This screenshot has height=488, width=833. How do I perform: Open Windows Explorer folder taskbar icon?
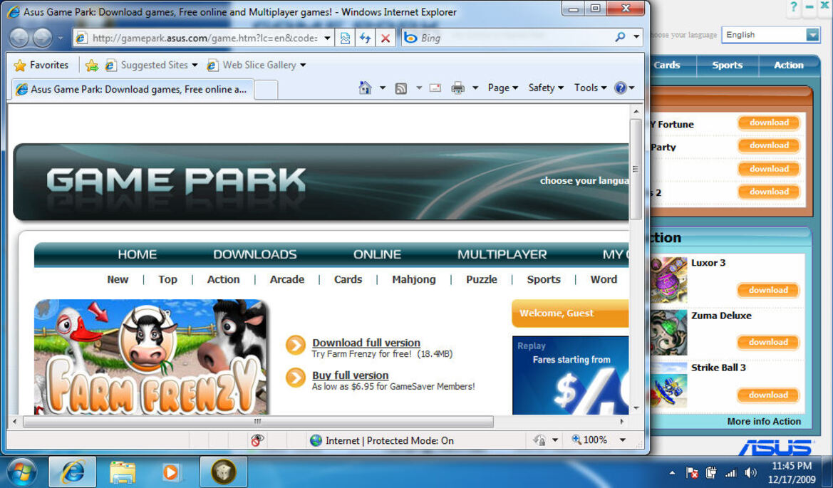point(123,472)
